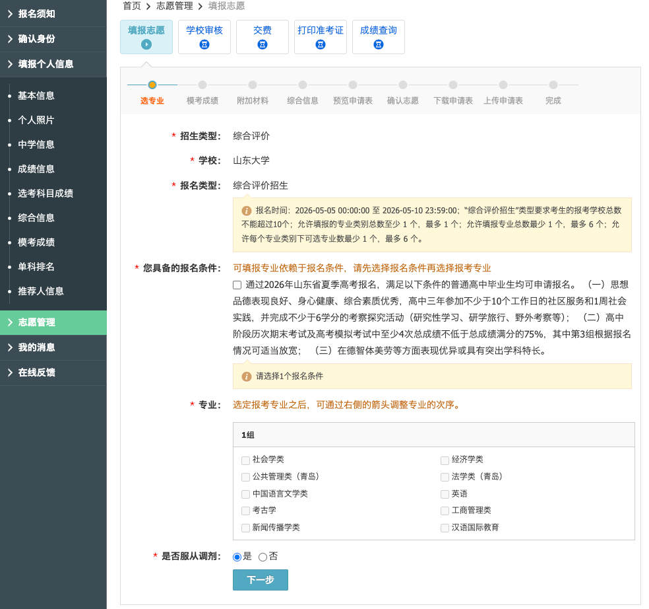This screenshot has height=609, width=649.
Task: Open 选考科目成绩 in the sidebar
Action: [46, 194]
